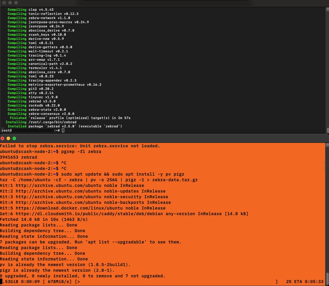Click on 'zcash_keys v0.10.0'

point(47,35)
